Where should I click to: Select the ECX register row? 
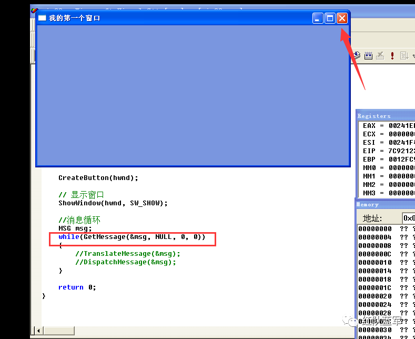[389, 134]
